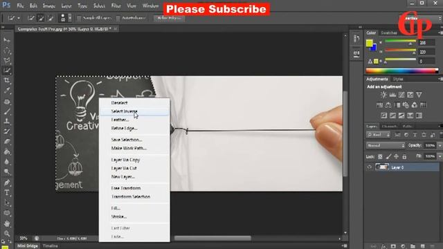Screen dimensions: 443x249
Task: Click the foreground color swatch
Action: [369, 43]
